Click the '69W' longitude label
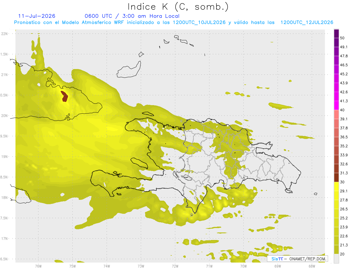Screen dimensions: 350x270 [x=277, y=266]
